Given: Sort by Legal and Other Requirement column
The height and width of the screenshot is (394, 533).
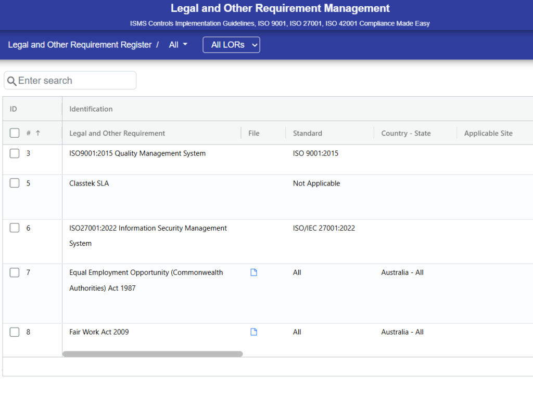Looking at the screenshot, I should [117, 133].
